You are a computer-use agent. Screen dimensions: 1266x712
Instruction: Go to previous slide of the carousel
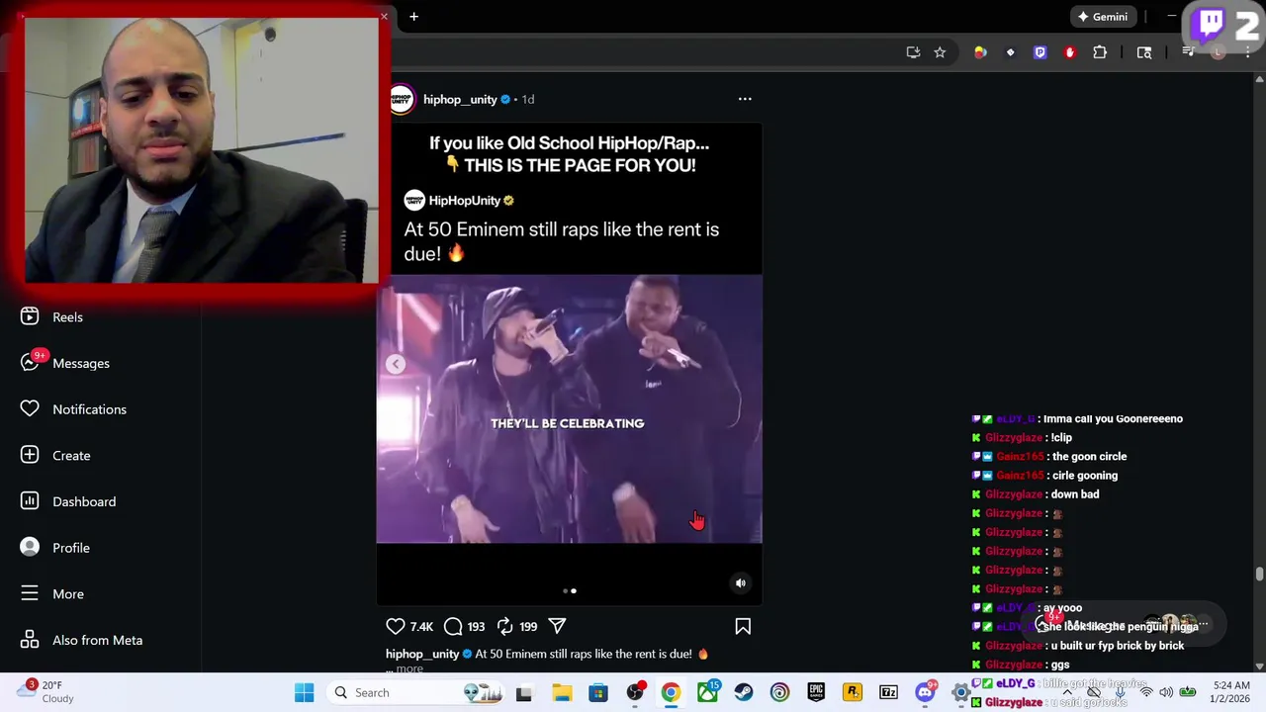pyautogui.click(x=396, y=364)
